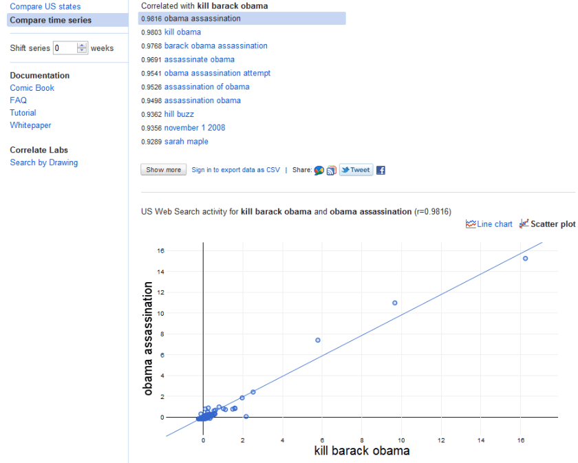Open the Whitepaper documentation link

[30, 125]
